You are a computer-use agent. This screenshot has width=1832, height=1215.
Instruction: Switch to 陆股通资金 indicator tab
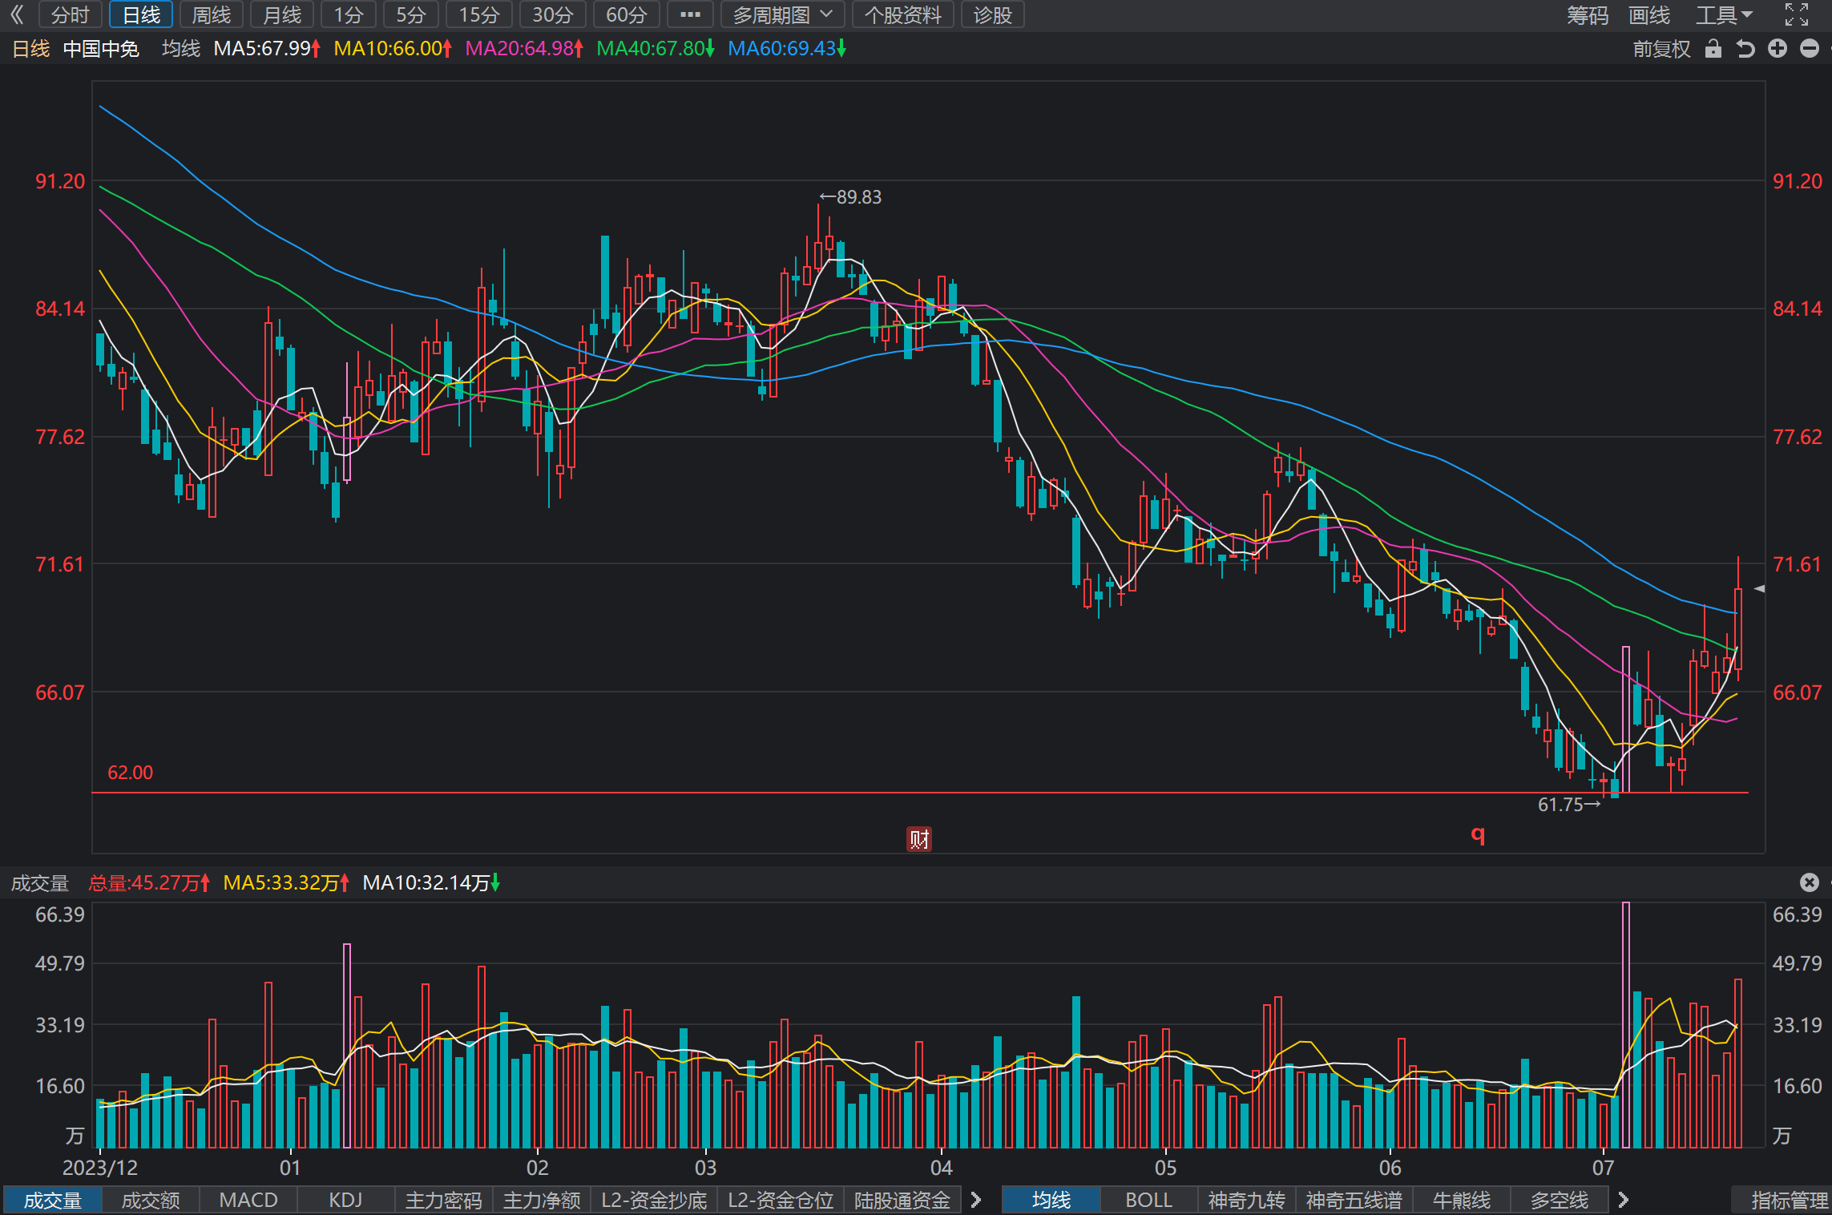[x=902, y=1200]
